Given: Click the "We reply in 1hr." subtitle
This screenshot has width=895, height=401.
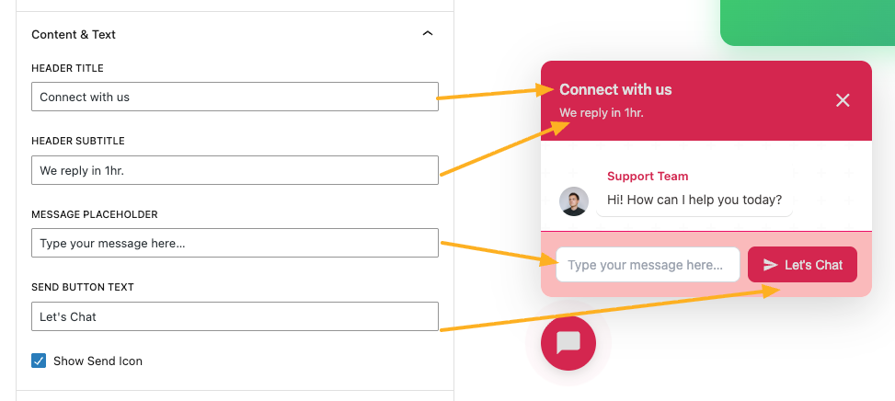Looking at the screenshot, I should click(x=602, y=113).
